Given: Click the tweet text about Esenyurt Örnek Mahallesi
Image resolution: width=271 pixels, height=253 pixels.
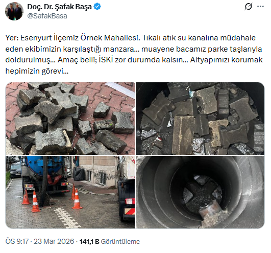Looking at the screenshot, I should [134, 54].
